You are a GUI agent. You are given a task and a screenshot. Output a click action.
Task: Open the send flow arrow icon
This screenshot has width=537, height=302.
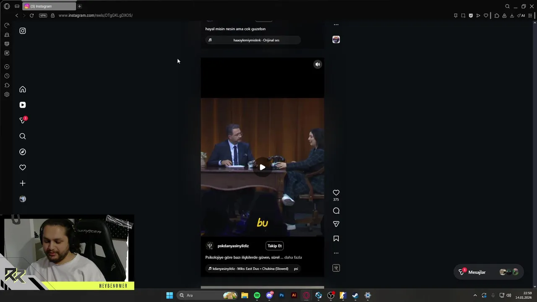(x=478, y=16)
